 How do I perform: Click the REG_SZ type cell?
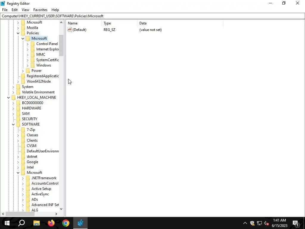(x=109, y=30)
